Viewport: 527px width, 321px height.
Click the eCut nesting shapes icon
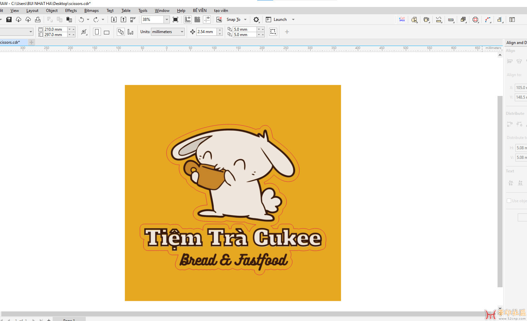[x=414, y=20]
